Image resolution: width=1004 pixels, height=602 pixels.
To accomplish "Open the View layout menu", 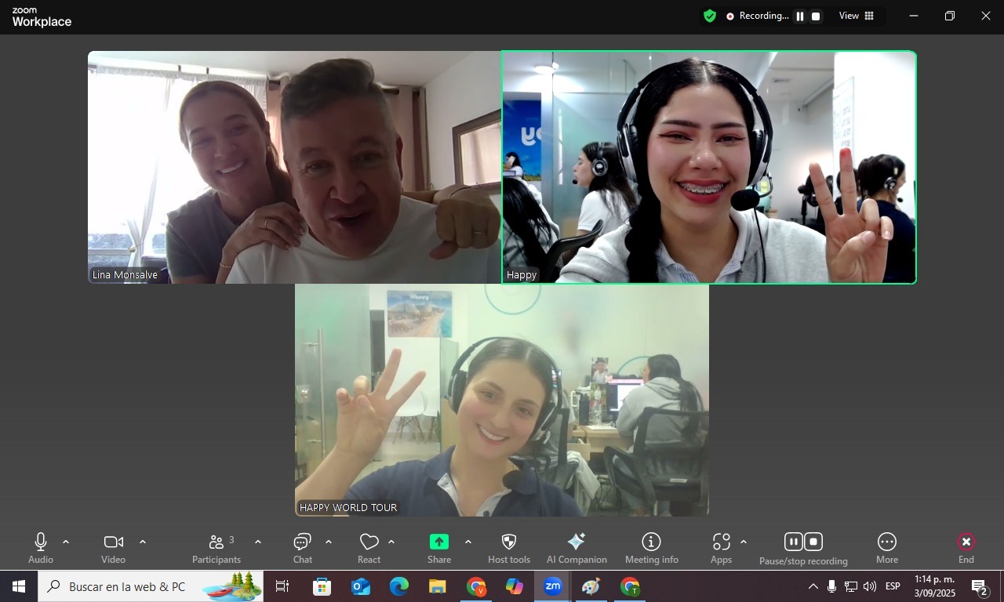I will tap(857, 16).
